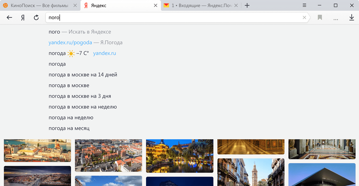Open the street with bell tower thumbnail
The height and width of the screenshot is (186, 359).
pos(251,172)
